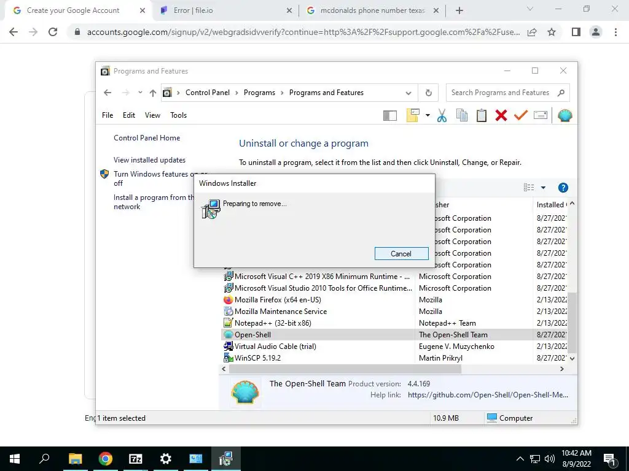This screenshot has width=629, height=471.
Task: Click the change view icon
Action: coord(529,188)
